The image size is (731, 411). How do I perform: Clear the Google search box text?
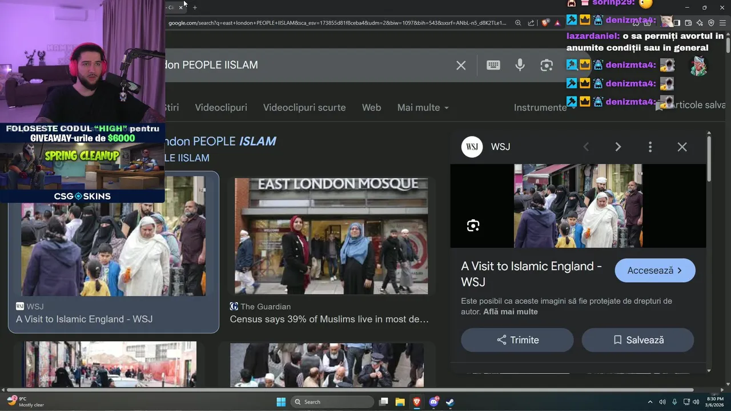coord(461,65)
